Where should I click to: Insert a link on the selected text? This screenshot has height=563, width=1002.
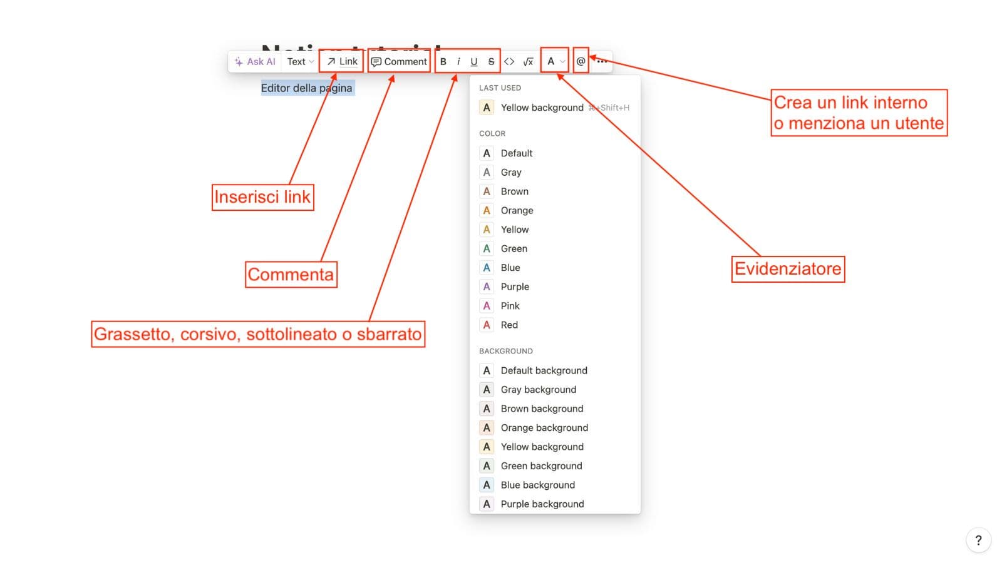point(342,61)
